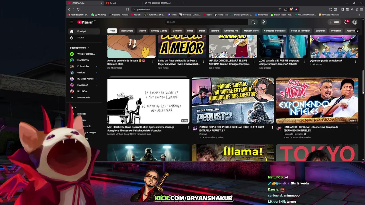Open ElAndenoZ channel subscription

(x=84, y=85)
